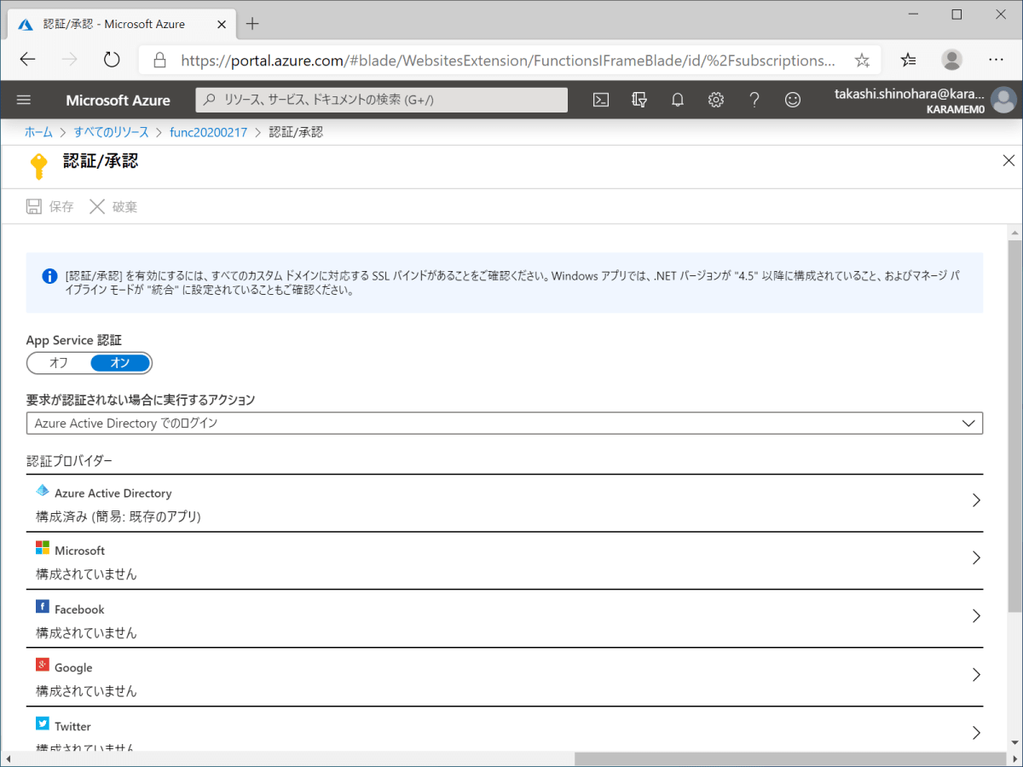Screen dimensions: 1023x767
Task: Open Cloud Shell from top bar
Action: (x=601, y=100)
